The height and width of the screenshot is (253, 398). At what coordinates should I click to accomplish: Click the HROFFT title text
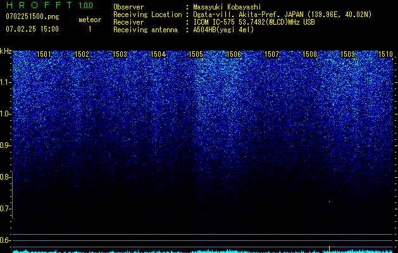tap(39, 5)
